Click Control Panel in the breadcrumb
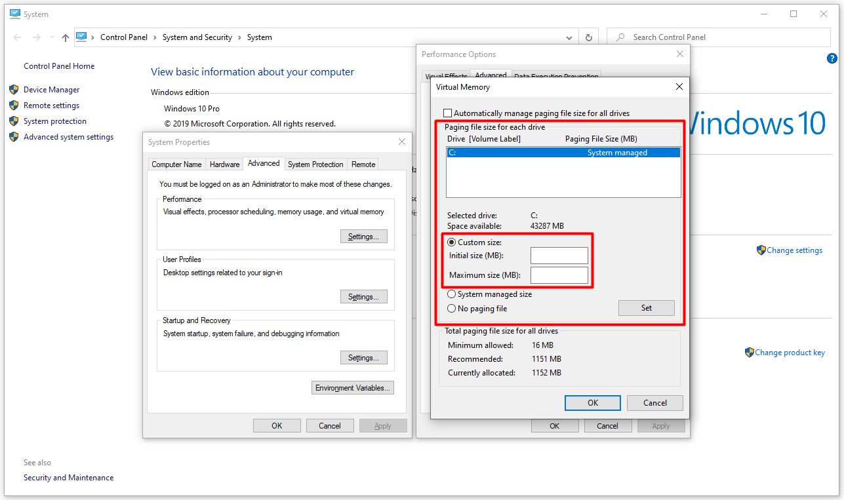The image size is (844, 500). [124, 37]
